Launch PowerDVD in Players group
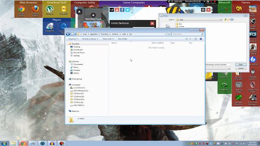 click(x=50, y=28)
